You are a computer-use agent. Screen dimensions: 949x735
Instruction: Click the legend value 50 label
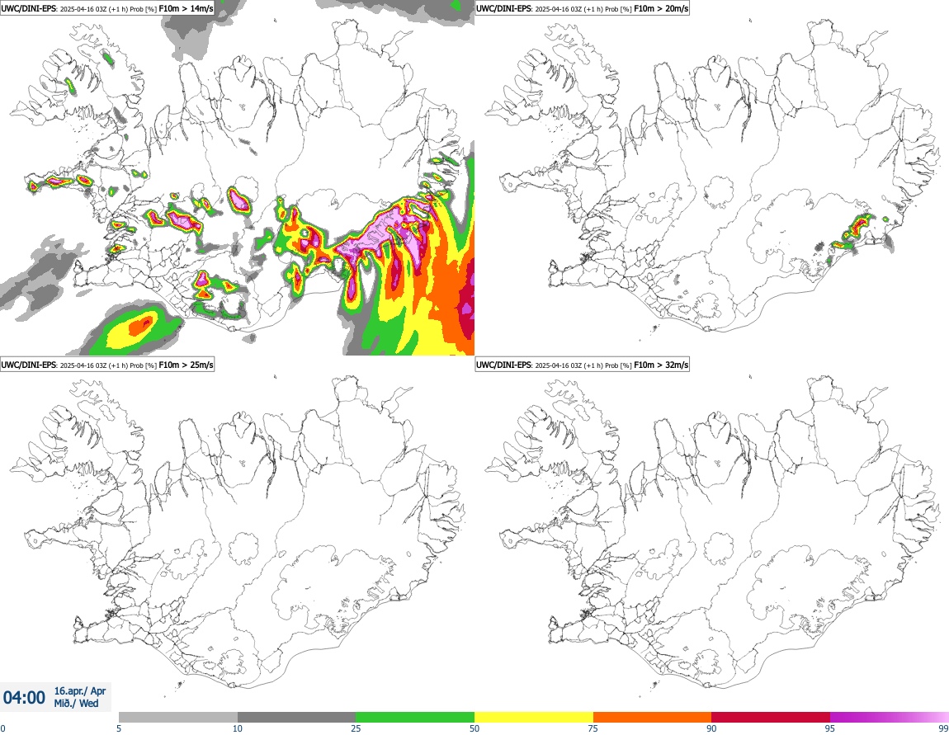pos(474,728)
